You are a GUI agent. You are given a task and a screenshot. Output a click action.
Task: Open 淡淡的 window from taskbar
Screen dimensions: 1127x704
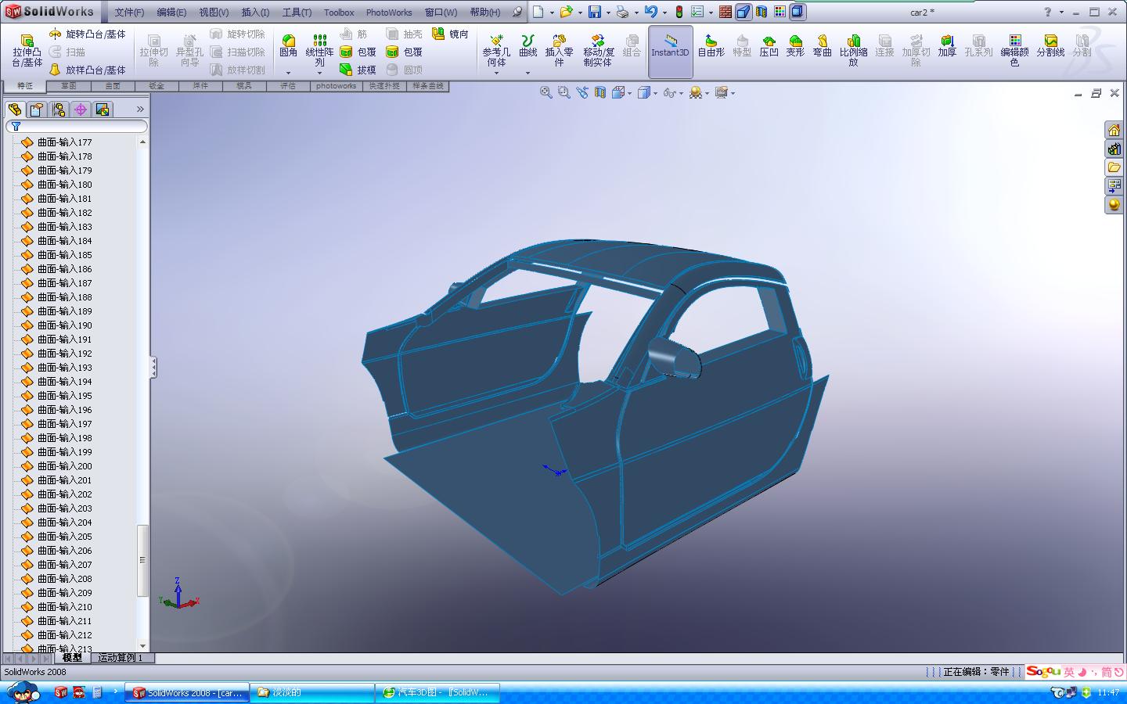click(x=312, y=692)
